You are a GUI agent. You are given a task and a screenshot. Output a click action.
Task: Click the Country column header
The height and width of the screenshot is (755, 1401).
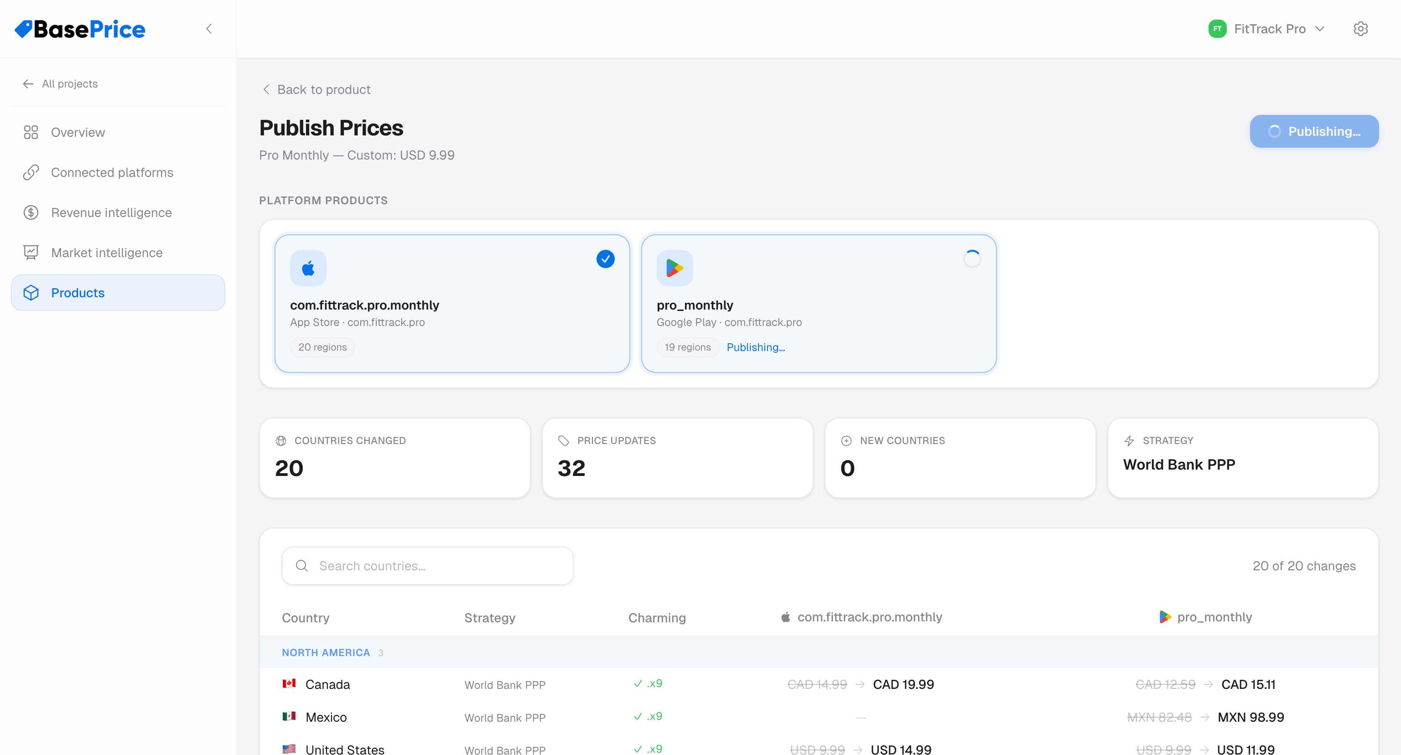click(306, 618)
